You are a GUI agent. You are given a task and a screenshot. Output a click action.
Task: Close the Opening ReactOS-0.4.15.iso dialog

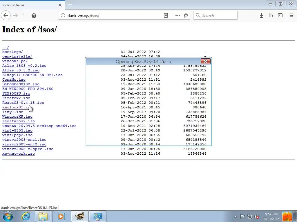(206, 61)
